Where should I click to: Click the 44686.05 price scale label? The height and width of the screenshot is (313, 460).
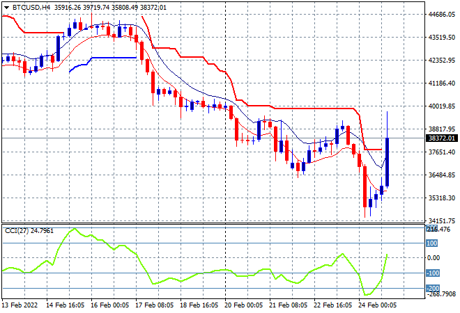tap(442, 15)
